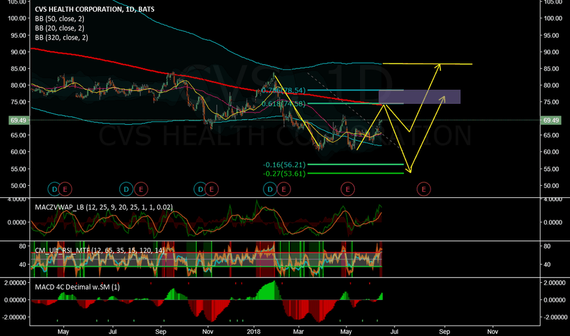Click the MACD 4C Decimal w.SM label
Image resolution: width=570 pixels, height=336 pixels.
[77, 287]
